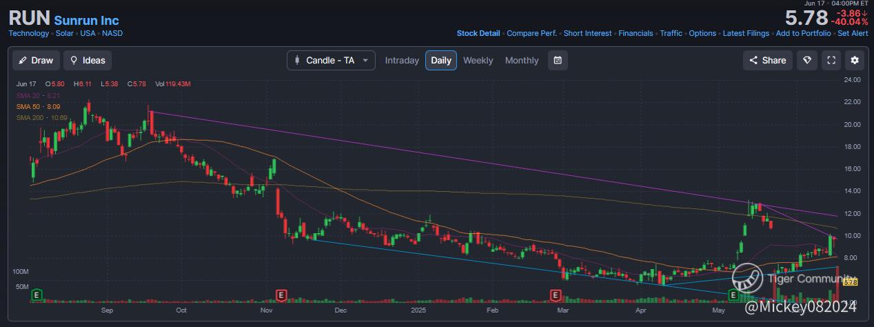Screen dimensions: 874x327
Task: Click Add to Portfolio
Action: tap(803, 33)
